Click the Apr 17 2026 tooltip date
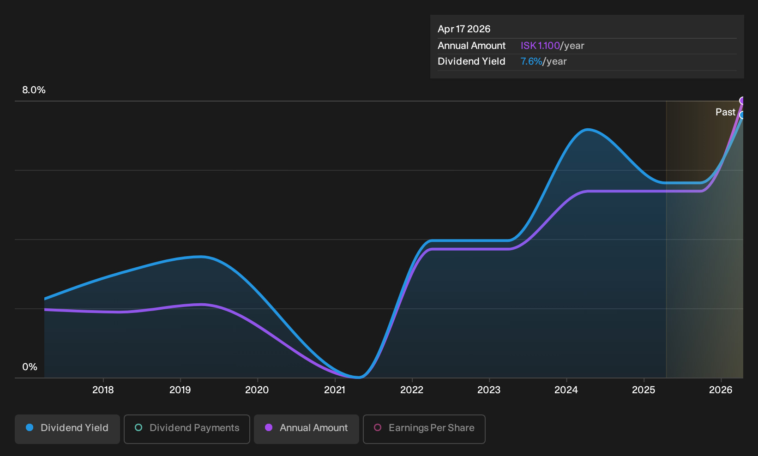 coord(464,29)
